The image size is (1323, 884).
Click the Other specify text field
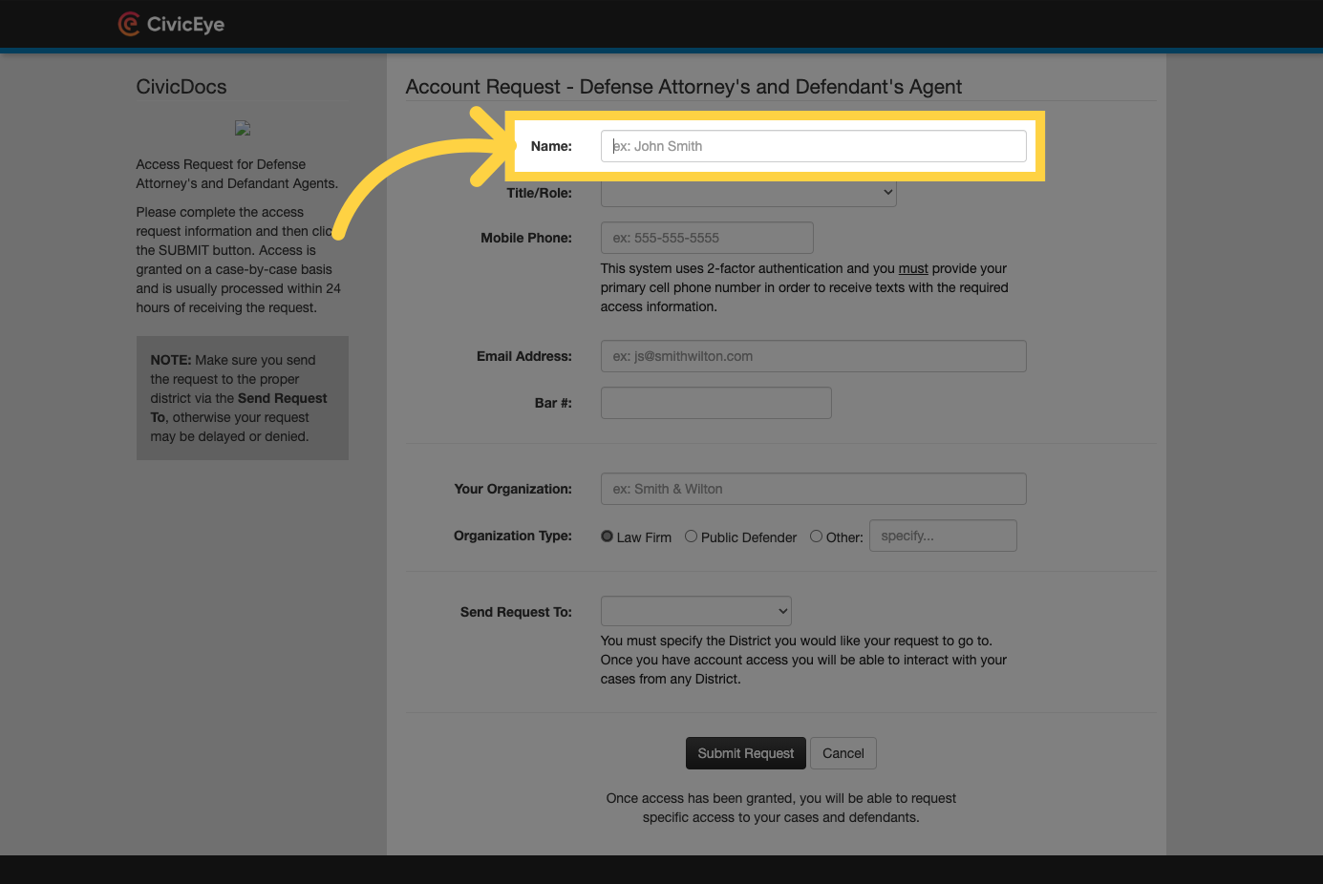coord(943,536)
